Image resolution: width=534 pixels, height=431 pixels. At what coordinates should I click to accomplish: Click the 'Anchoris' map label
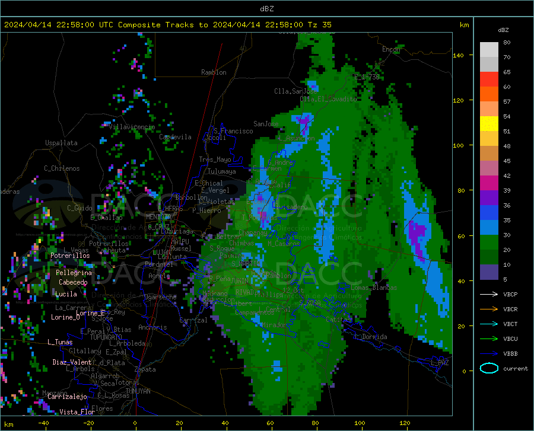[x=152, y=328]
